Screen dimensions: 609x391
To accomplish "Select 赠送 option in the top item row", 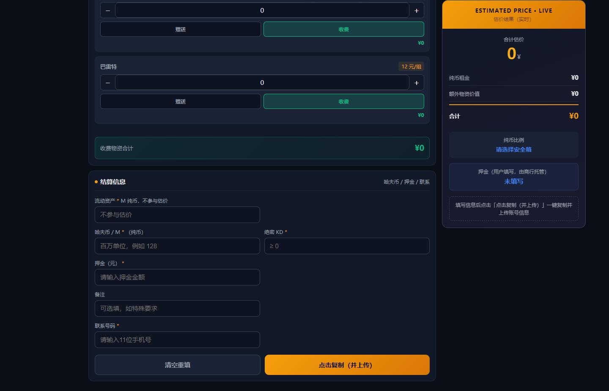I will point(181,29).
